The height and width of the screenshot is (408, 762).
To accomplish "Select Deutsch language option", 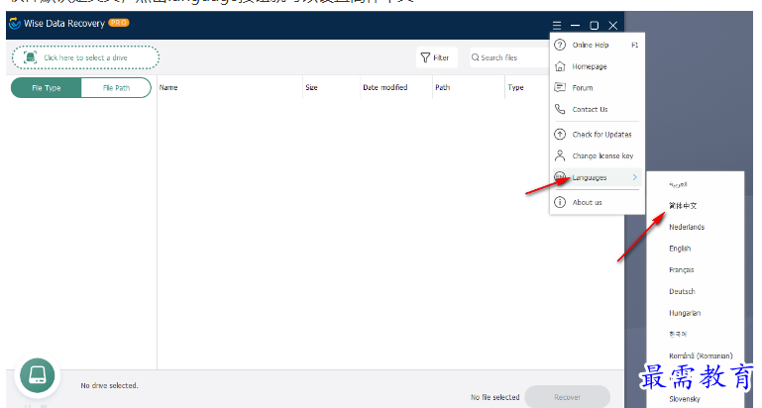I will click(x=682, y=291).
